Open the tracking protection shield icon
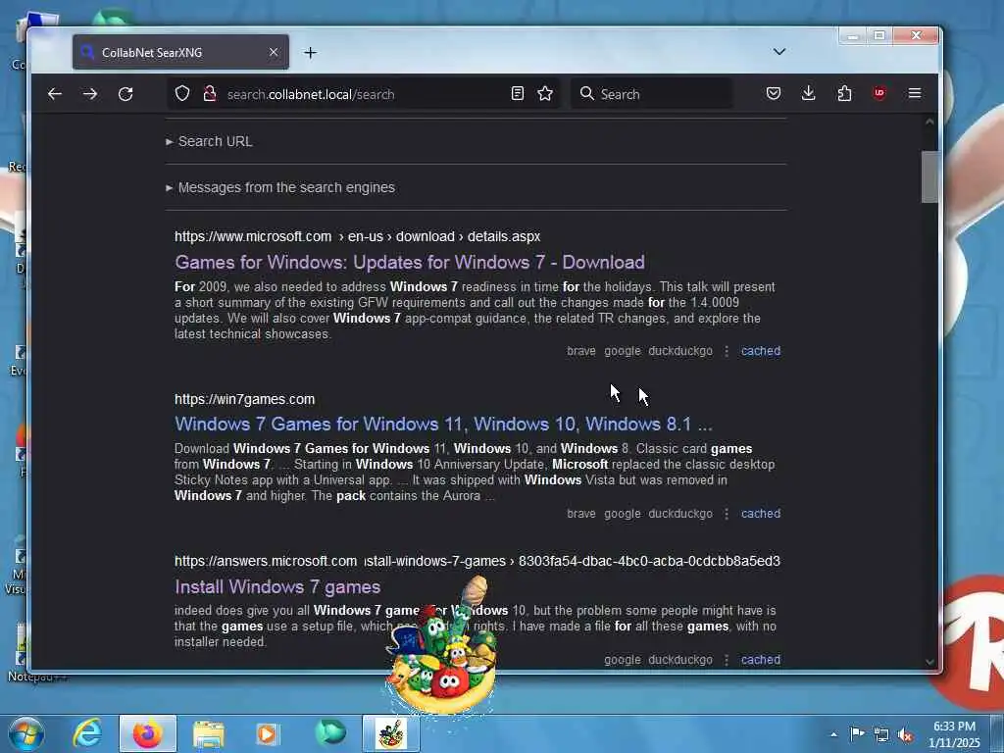1004x753 pixels. [x=182, y=93]
